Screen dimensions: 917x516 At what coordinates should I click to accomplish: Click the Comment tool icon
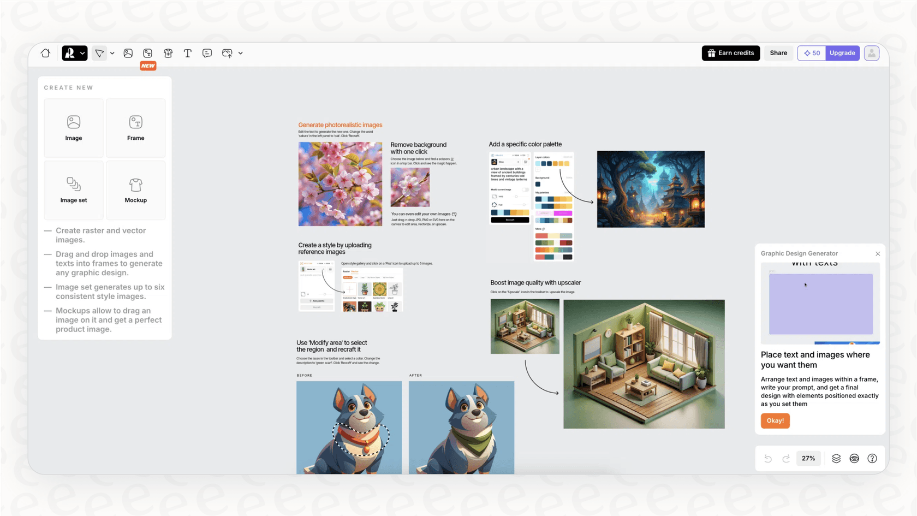(x=207, y=53)
